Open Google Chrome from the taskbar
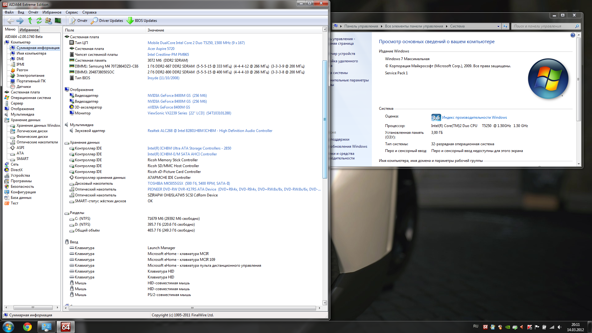The width and height of the screenshot is (592, 333). pyautogui.click(x=27, y=327)
